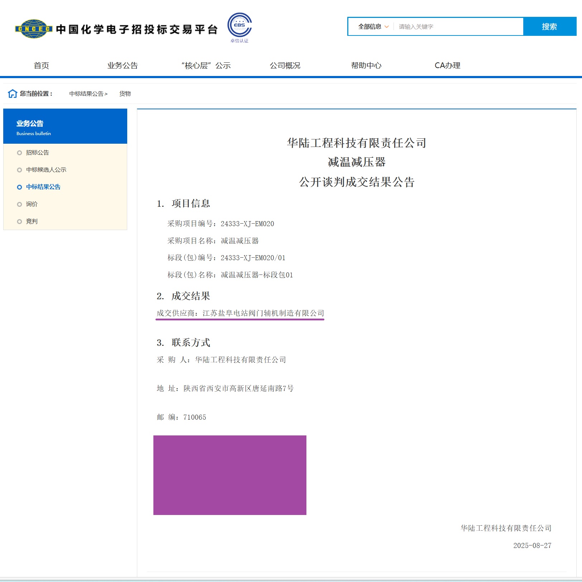Click the circle bullet next to 竞判
Screen dimensions: 582x582
click(x=19, y=221)
